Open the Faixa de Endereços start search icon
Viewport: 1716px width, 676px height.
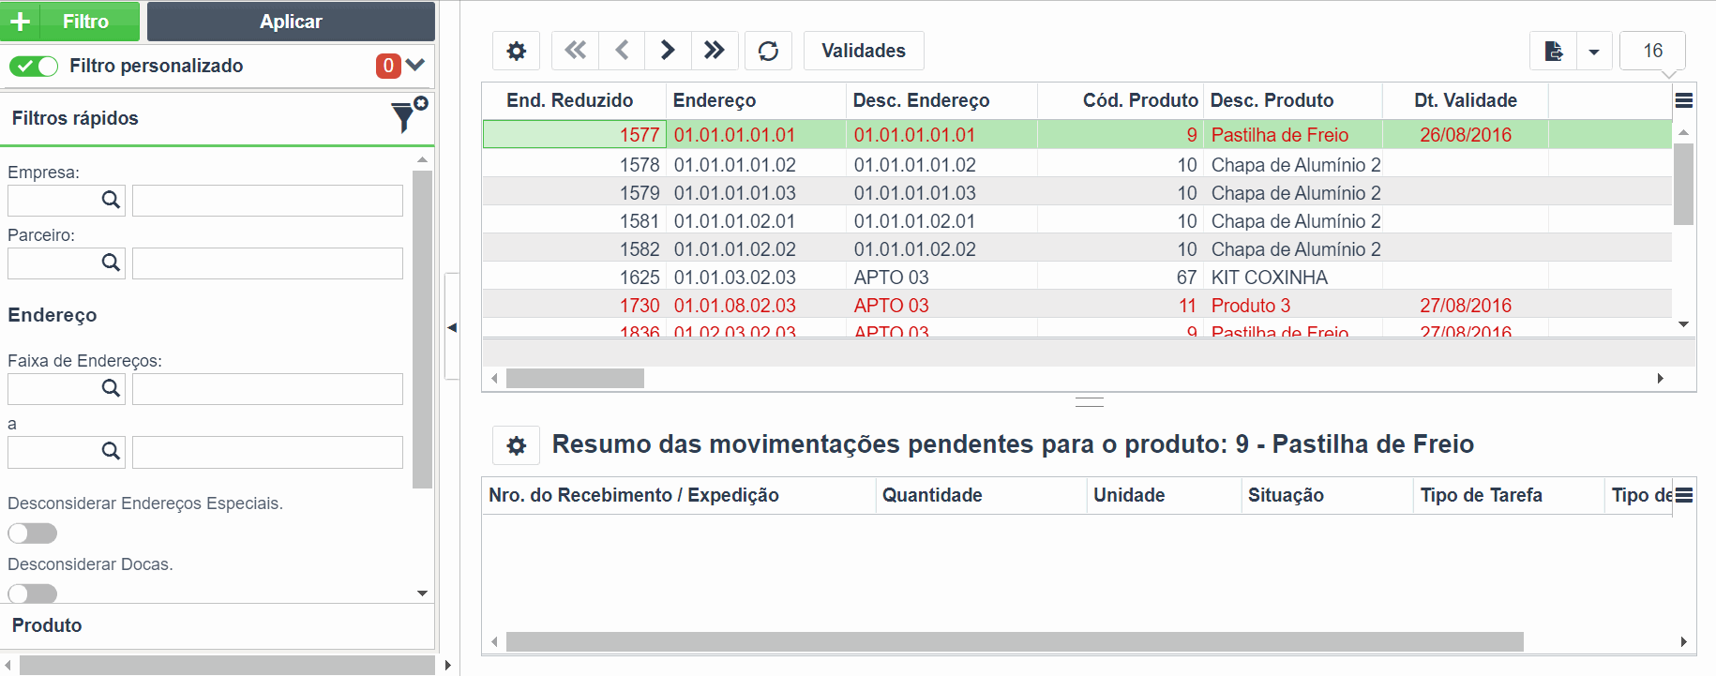coord(111,388)
